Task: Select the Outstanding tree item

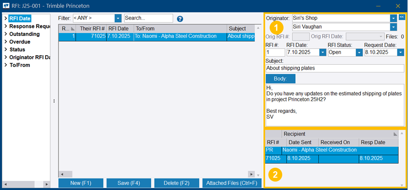Action: [x=24, y=34]
